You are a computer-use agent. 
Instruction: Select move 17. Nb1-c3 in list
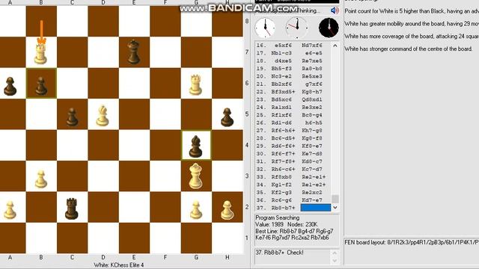[281, 53]
